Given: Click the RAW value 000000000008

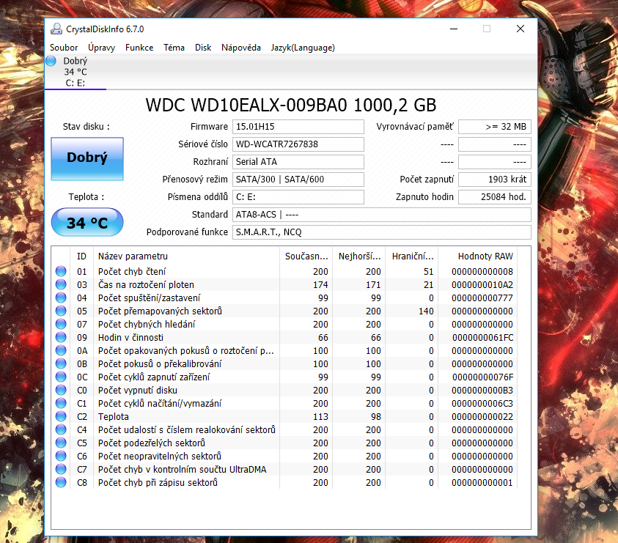Looking at the screenshot, I should (x=482, y=271).
